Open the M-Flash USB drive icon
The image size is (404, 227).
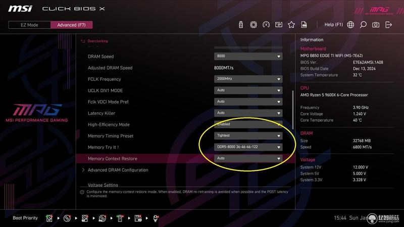click(x=241, y=25)
